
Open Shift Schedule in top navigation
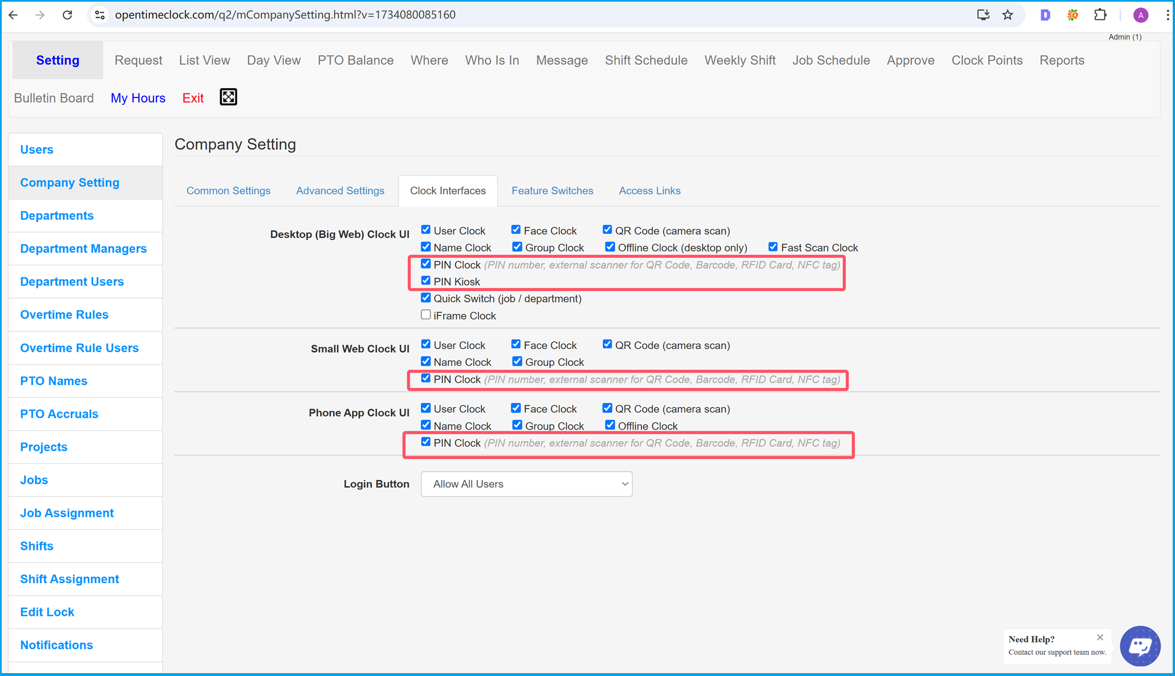click(x=646, y=60)
